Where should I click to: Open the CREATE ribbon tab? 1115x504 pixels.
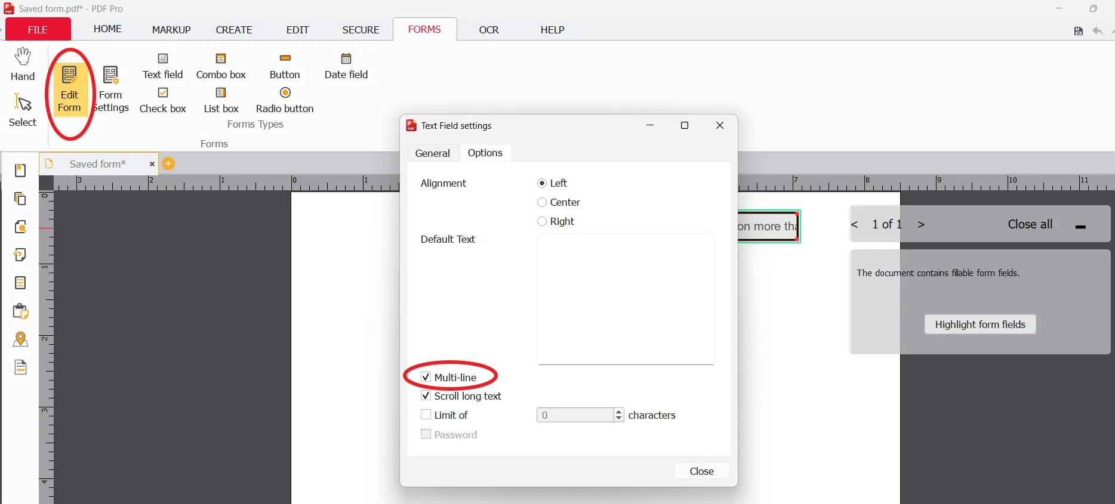[x=234, y=30]
